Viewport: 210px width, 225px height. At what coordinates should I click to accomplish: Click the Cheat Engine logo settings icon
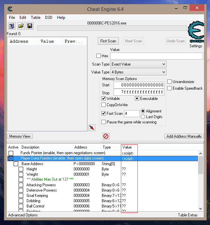coord(196,32)
